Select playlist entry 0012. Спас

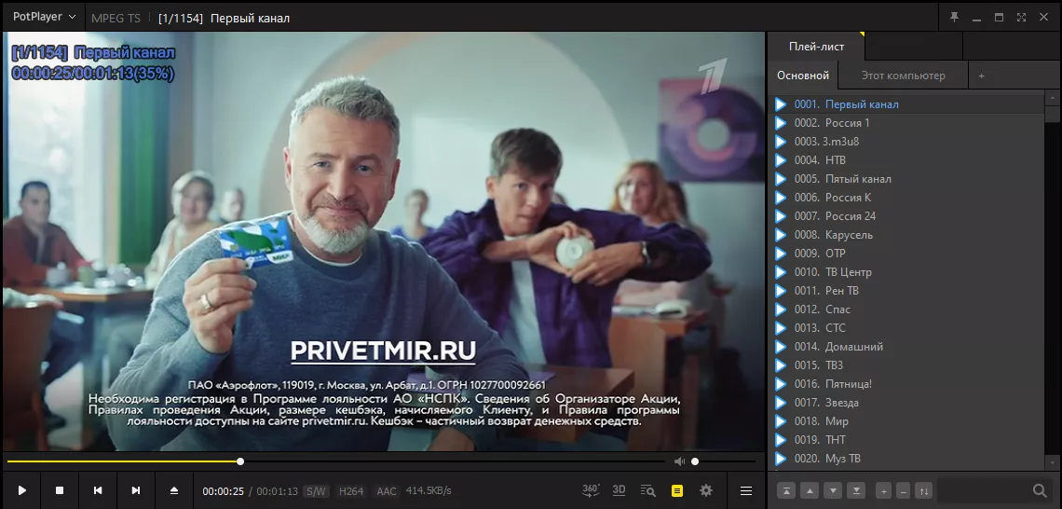point(907,310)
